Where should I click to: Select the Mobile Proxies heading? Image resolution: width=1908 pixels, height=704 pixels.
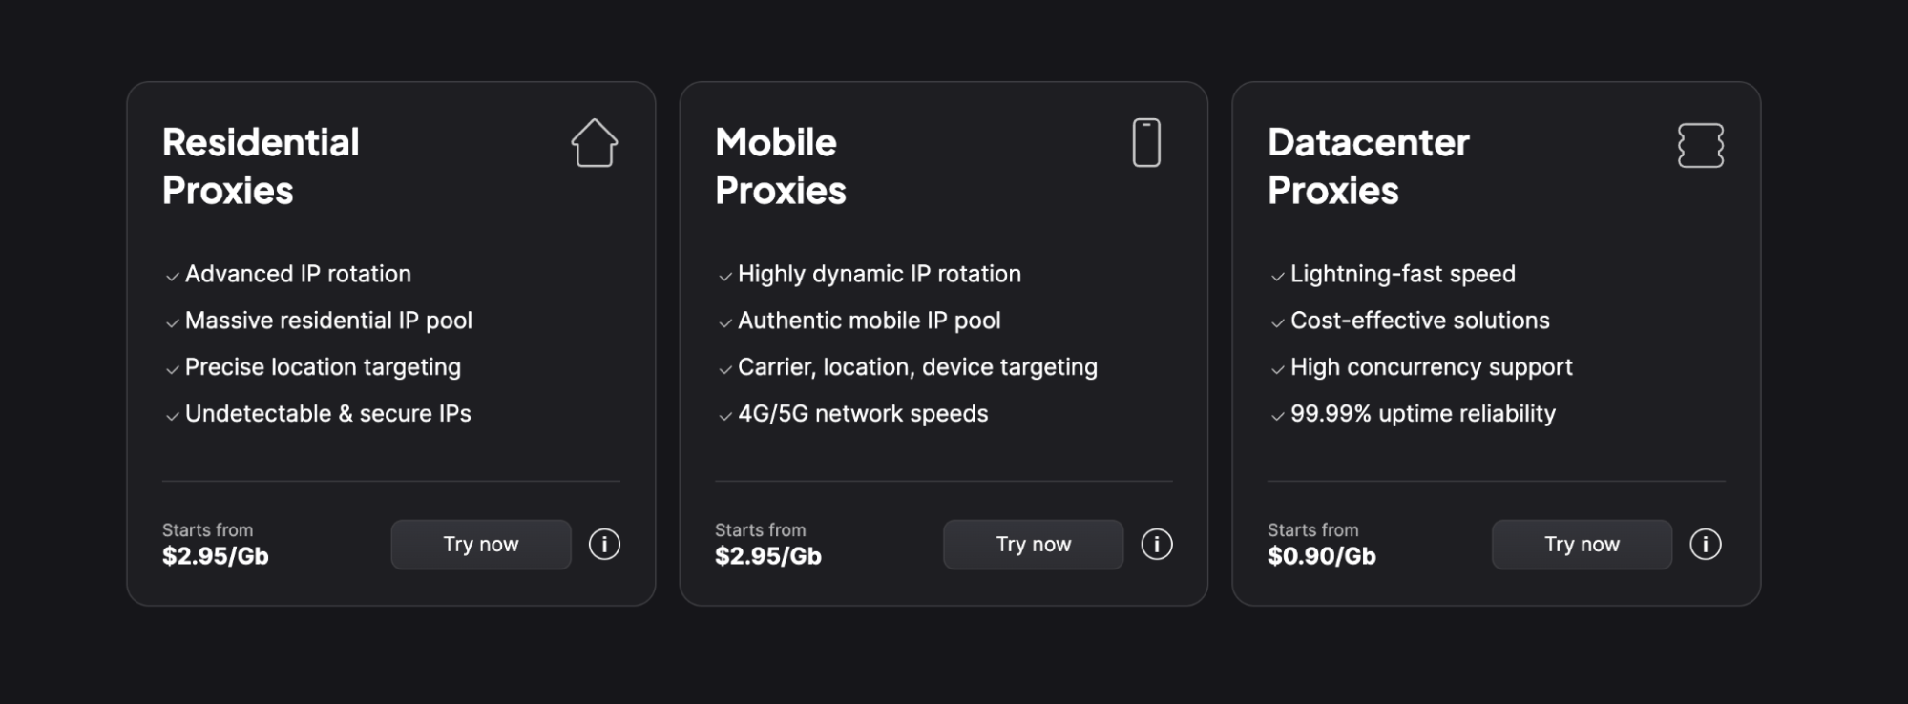pyautogui.click(x=781, y=166)
